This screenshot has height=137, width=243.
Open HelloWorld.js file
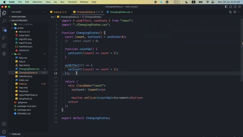(25, 76)
